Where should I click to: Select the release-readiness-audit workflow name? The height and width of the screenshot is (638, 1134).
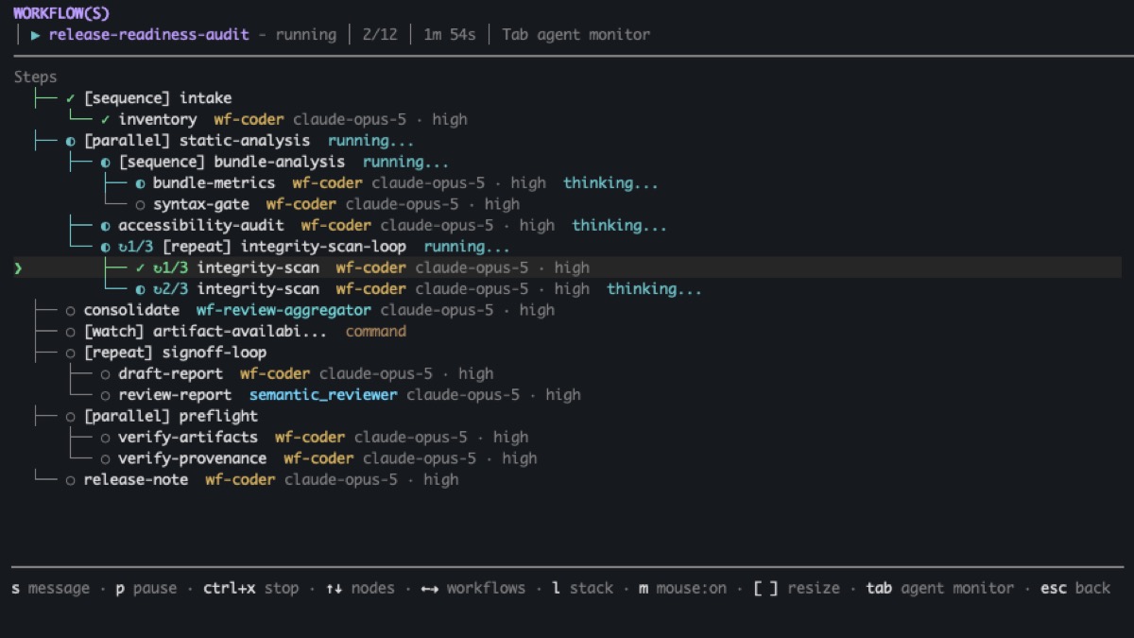click(149, 35)
